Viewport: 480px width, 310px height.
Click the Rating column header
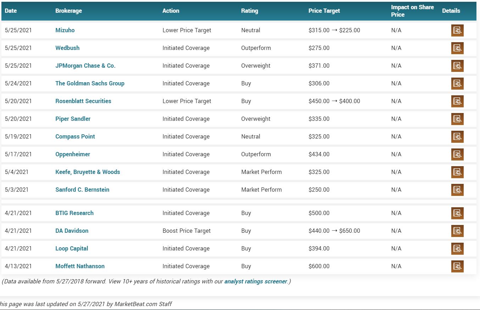point(250,11)
